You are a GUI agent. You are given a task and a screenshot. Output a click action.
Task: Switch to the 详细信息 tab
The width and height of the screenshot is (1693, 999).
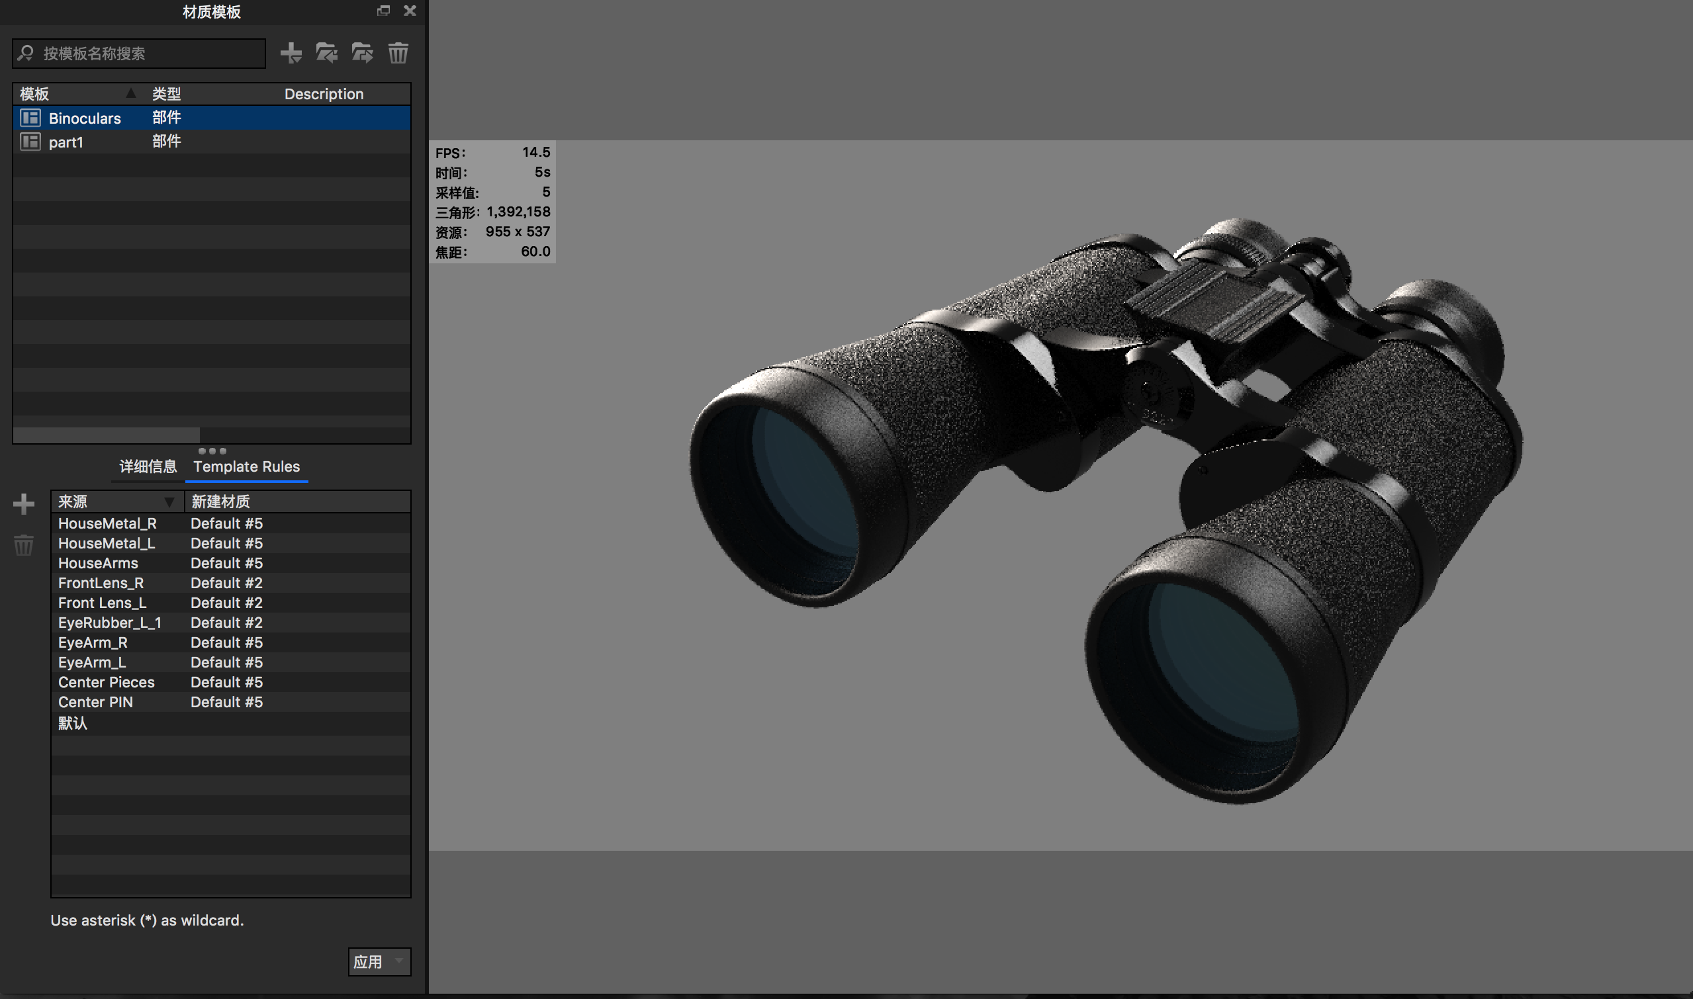pos(148,466)
